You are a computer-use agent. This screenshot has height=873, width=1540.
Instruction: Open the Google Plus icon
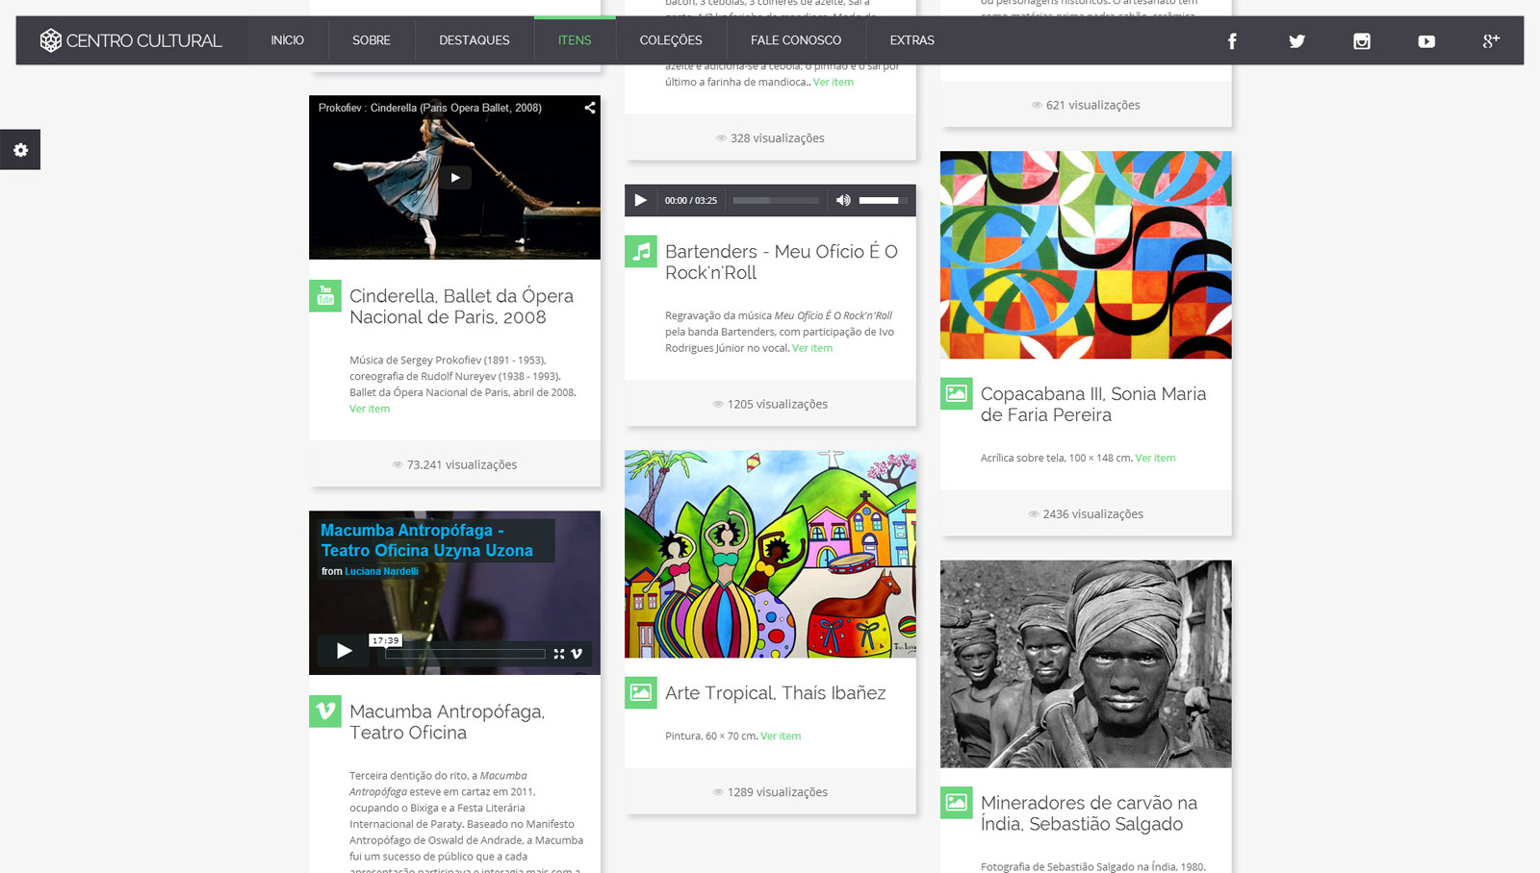coord(1491,40)
